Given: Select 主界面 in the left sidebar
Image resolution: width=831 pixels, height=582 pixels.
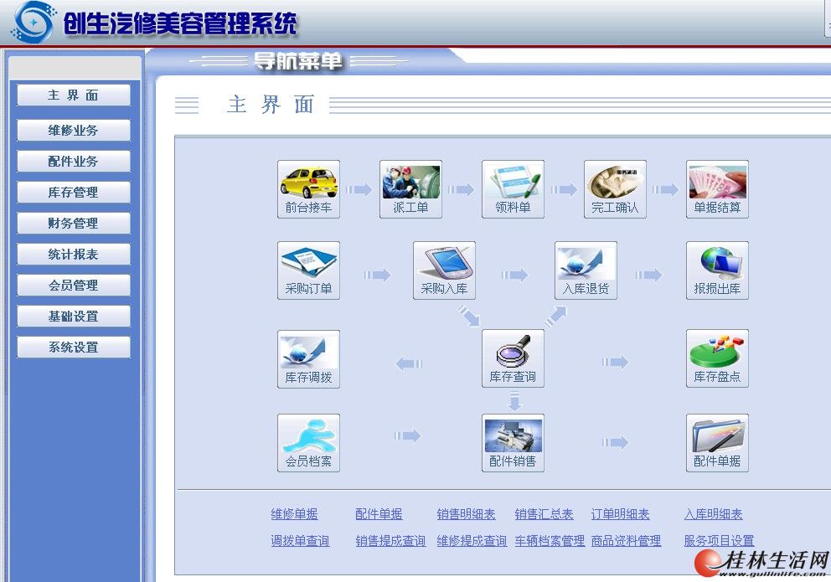Looking at the screenshot, I should pyautogui.click(x=74, y=95).
